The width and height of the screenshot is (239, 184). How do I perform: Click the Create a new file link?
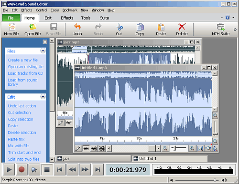[23, 60]
